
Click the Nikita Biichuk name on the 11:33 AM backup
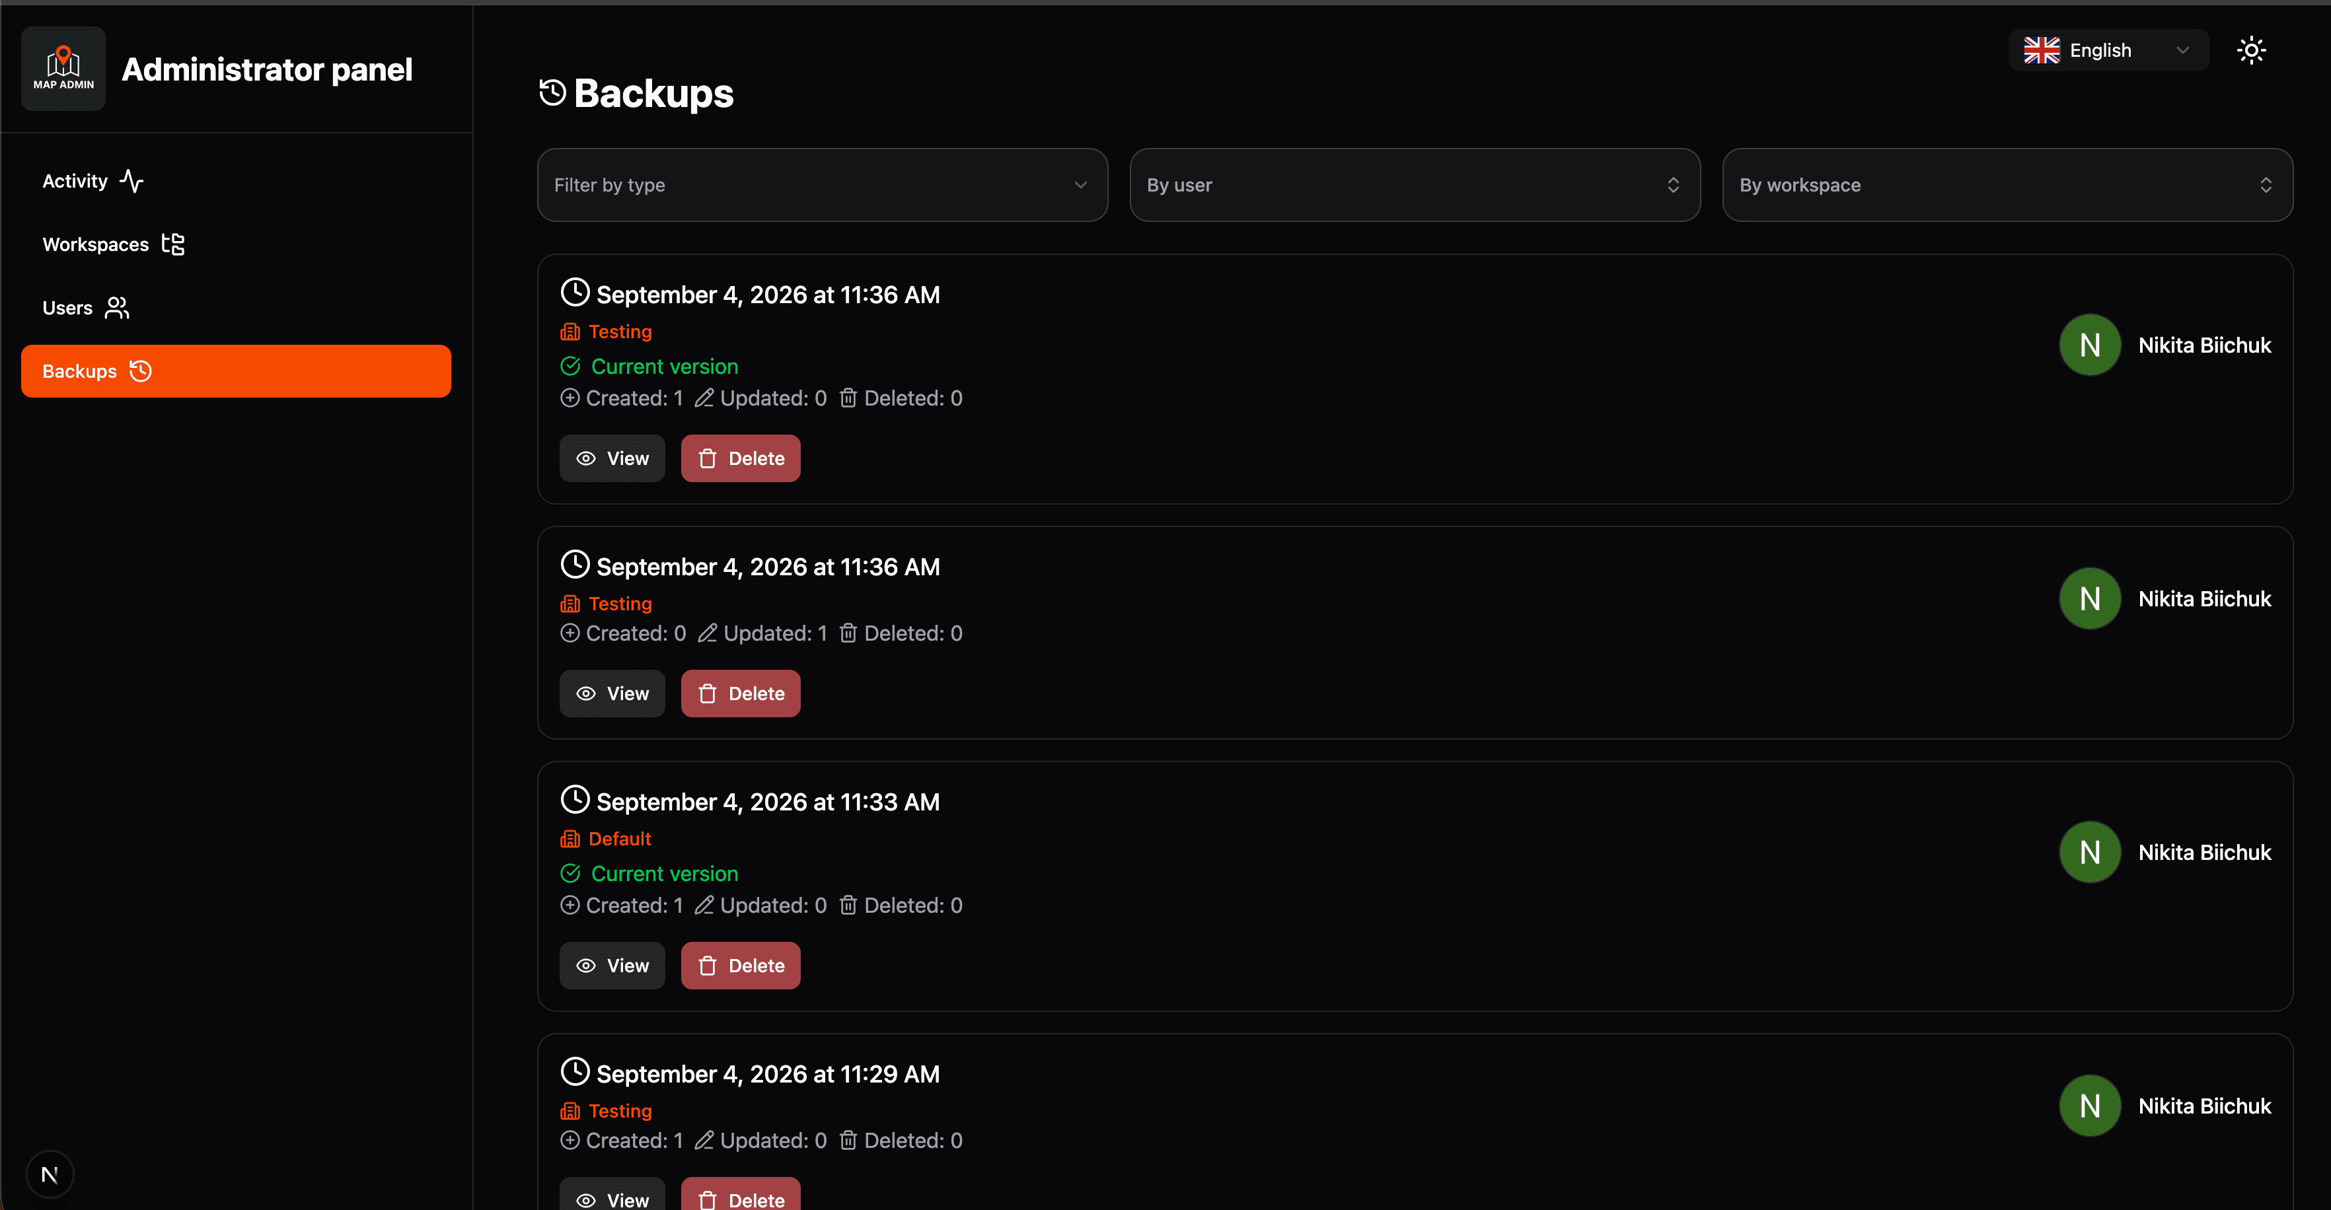[2205, 853]
